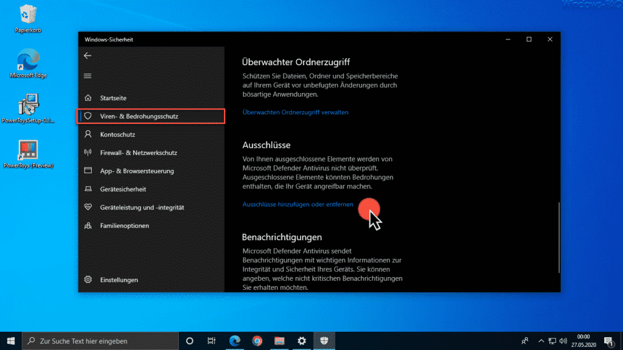Click the volume speaker tray icon
623x350 pixels.
563,341
